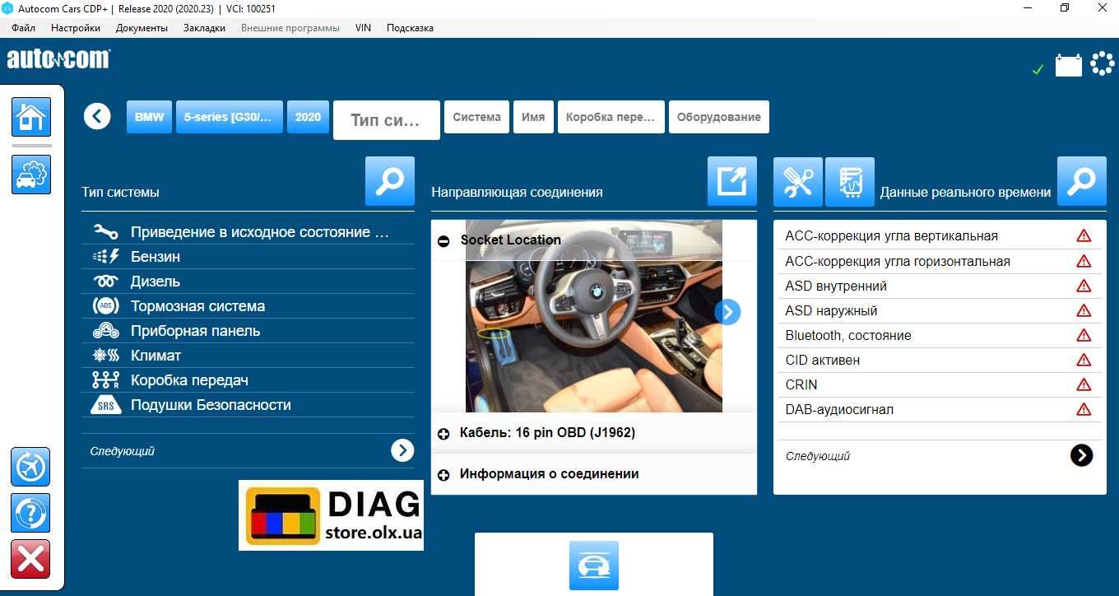
Task: Select Дизель system type
Action: tap(248, 282)
